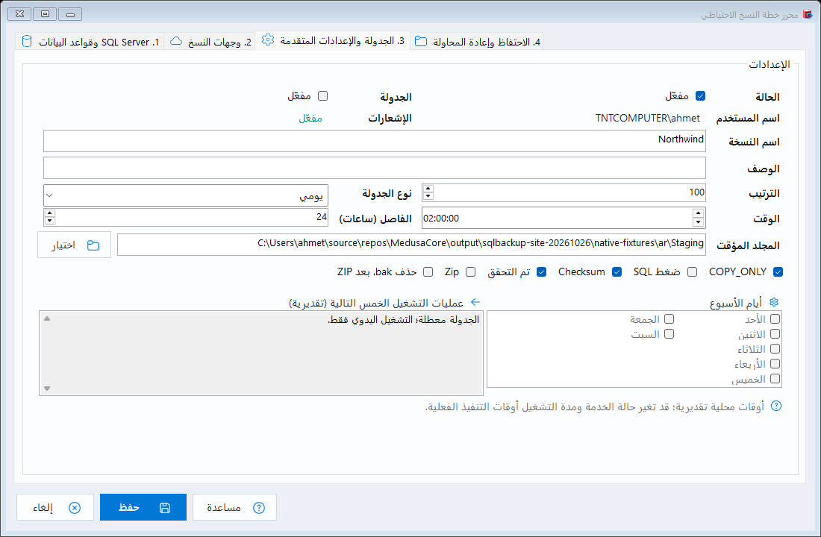Switch to tab 2 وجهات النسخ
Viewport: 821px width, 537px height.
click(210, 41)
